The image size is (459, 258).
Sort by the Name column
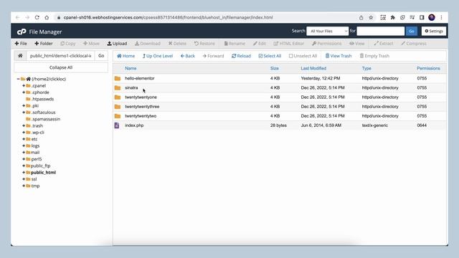click(x=131, y=68)
